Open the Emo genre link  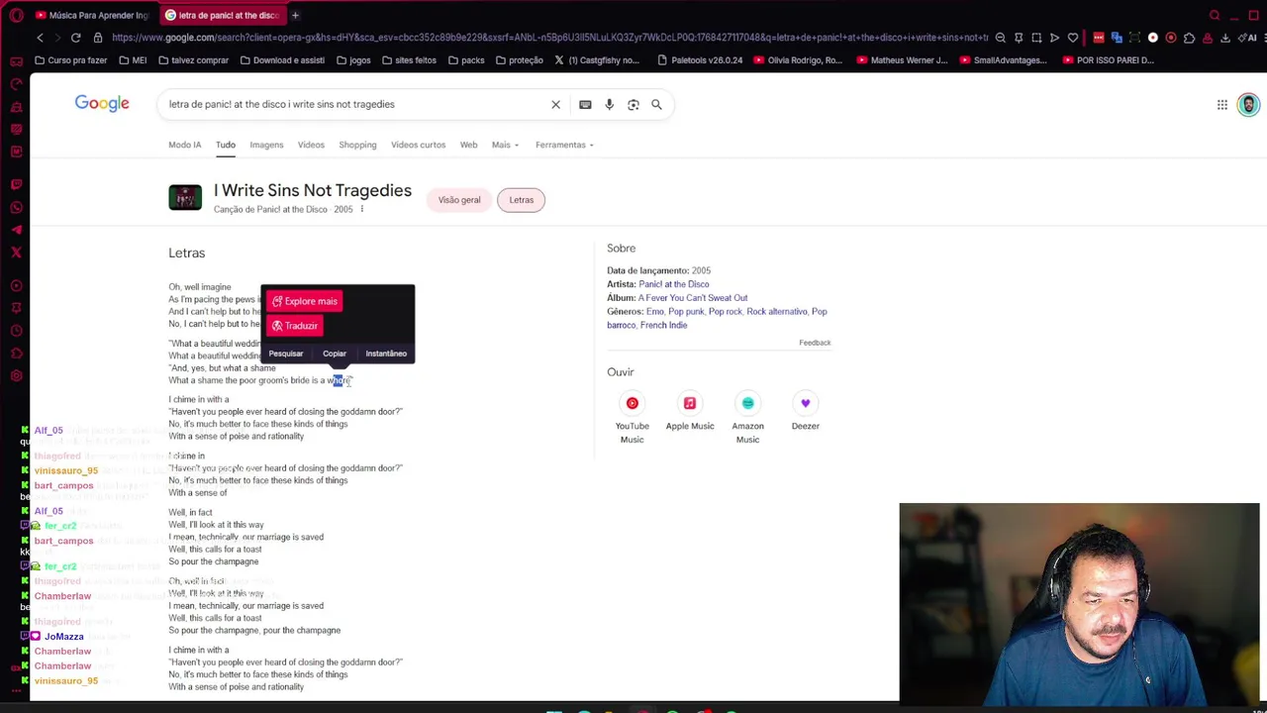point(654,312)
